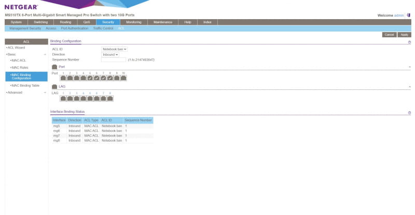Image resolution: width=415 pixels, height=215 pixels.
Task: Open the Index tab
Action: tap(208, 22)
